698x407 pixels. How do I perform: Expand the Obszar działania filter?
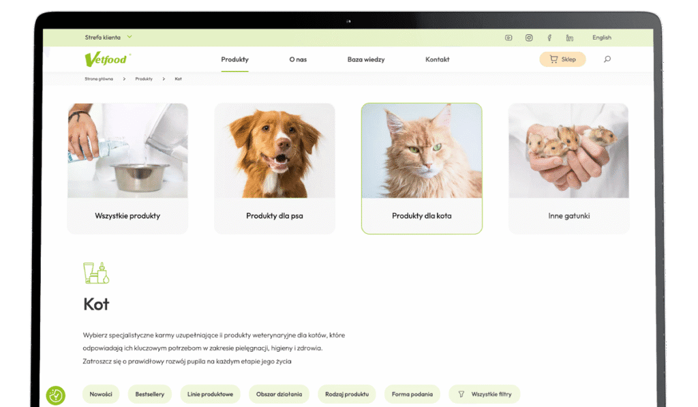pos(279,394)
